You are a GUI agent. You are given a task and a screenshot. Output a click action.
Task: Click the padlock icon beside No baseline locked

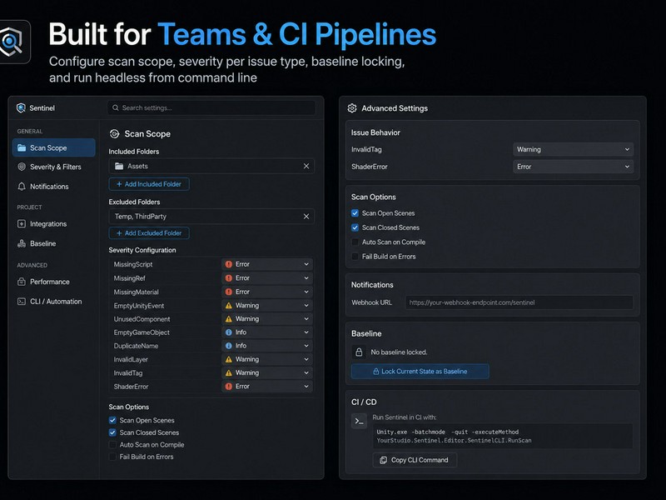[359, 352]
